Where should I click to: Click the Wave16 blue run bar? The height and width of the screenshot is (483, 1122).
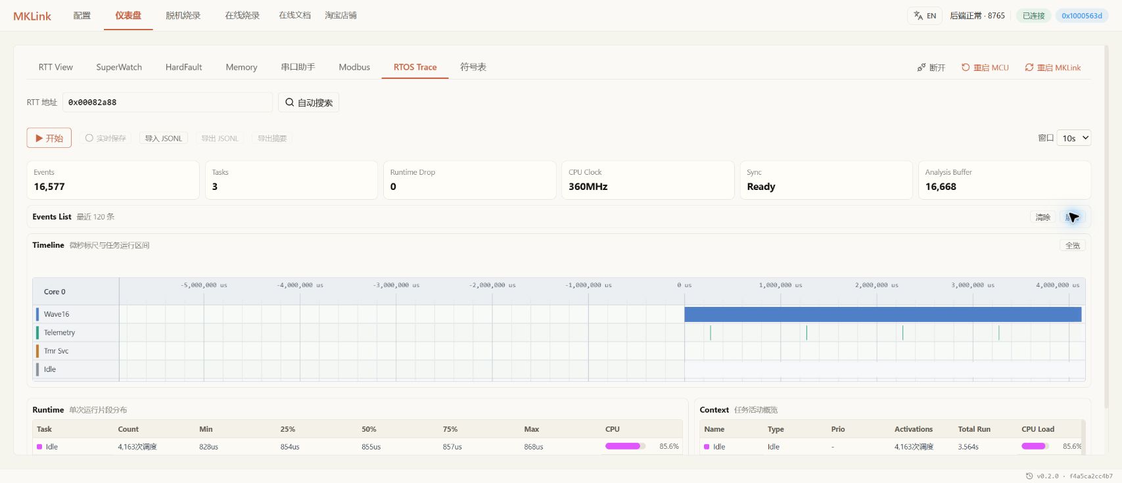tap(883, 314)
